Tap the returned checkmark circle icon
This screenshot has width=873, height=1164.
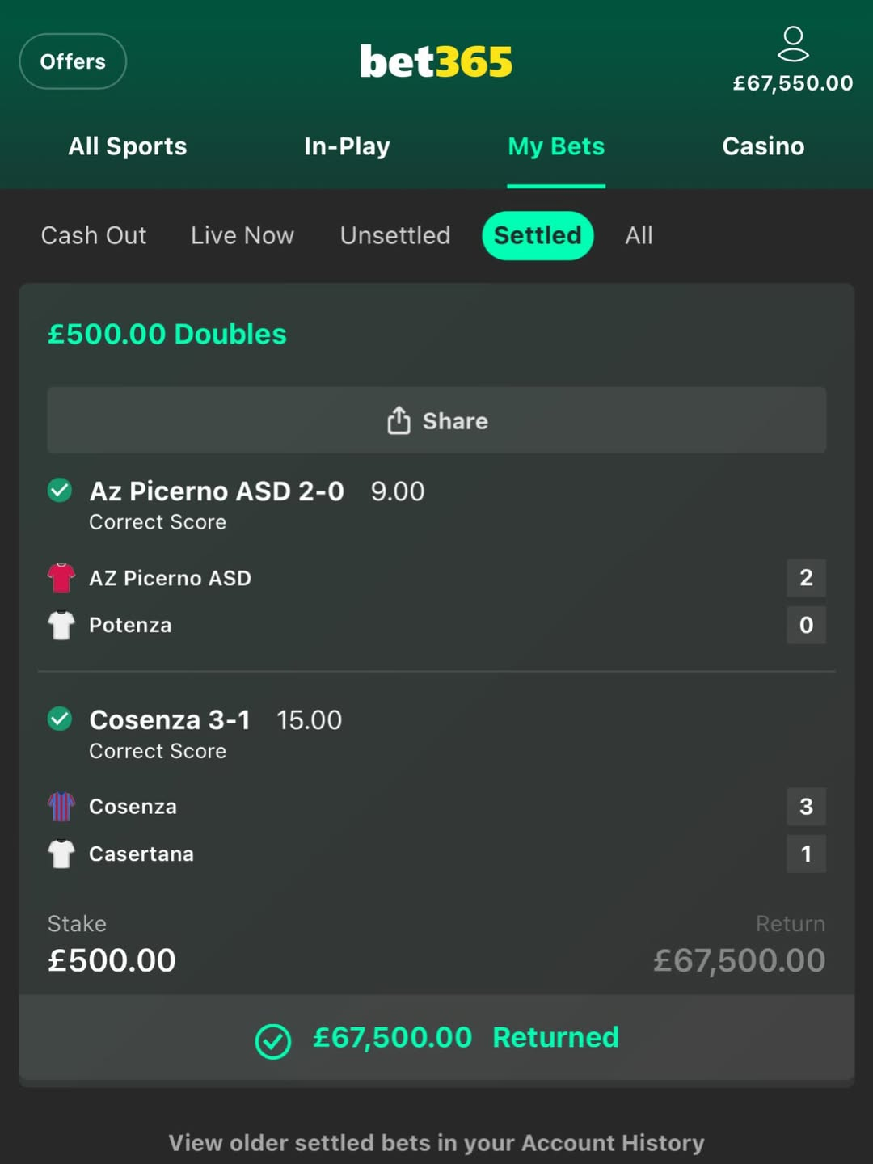273,1041
